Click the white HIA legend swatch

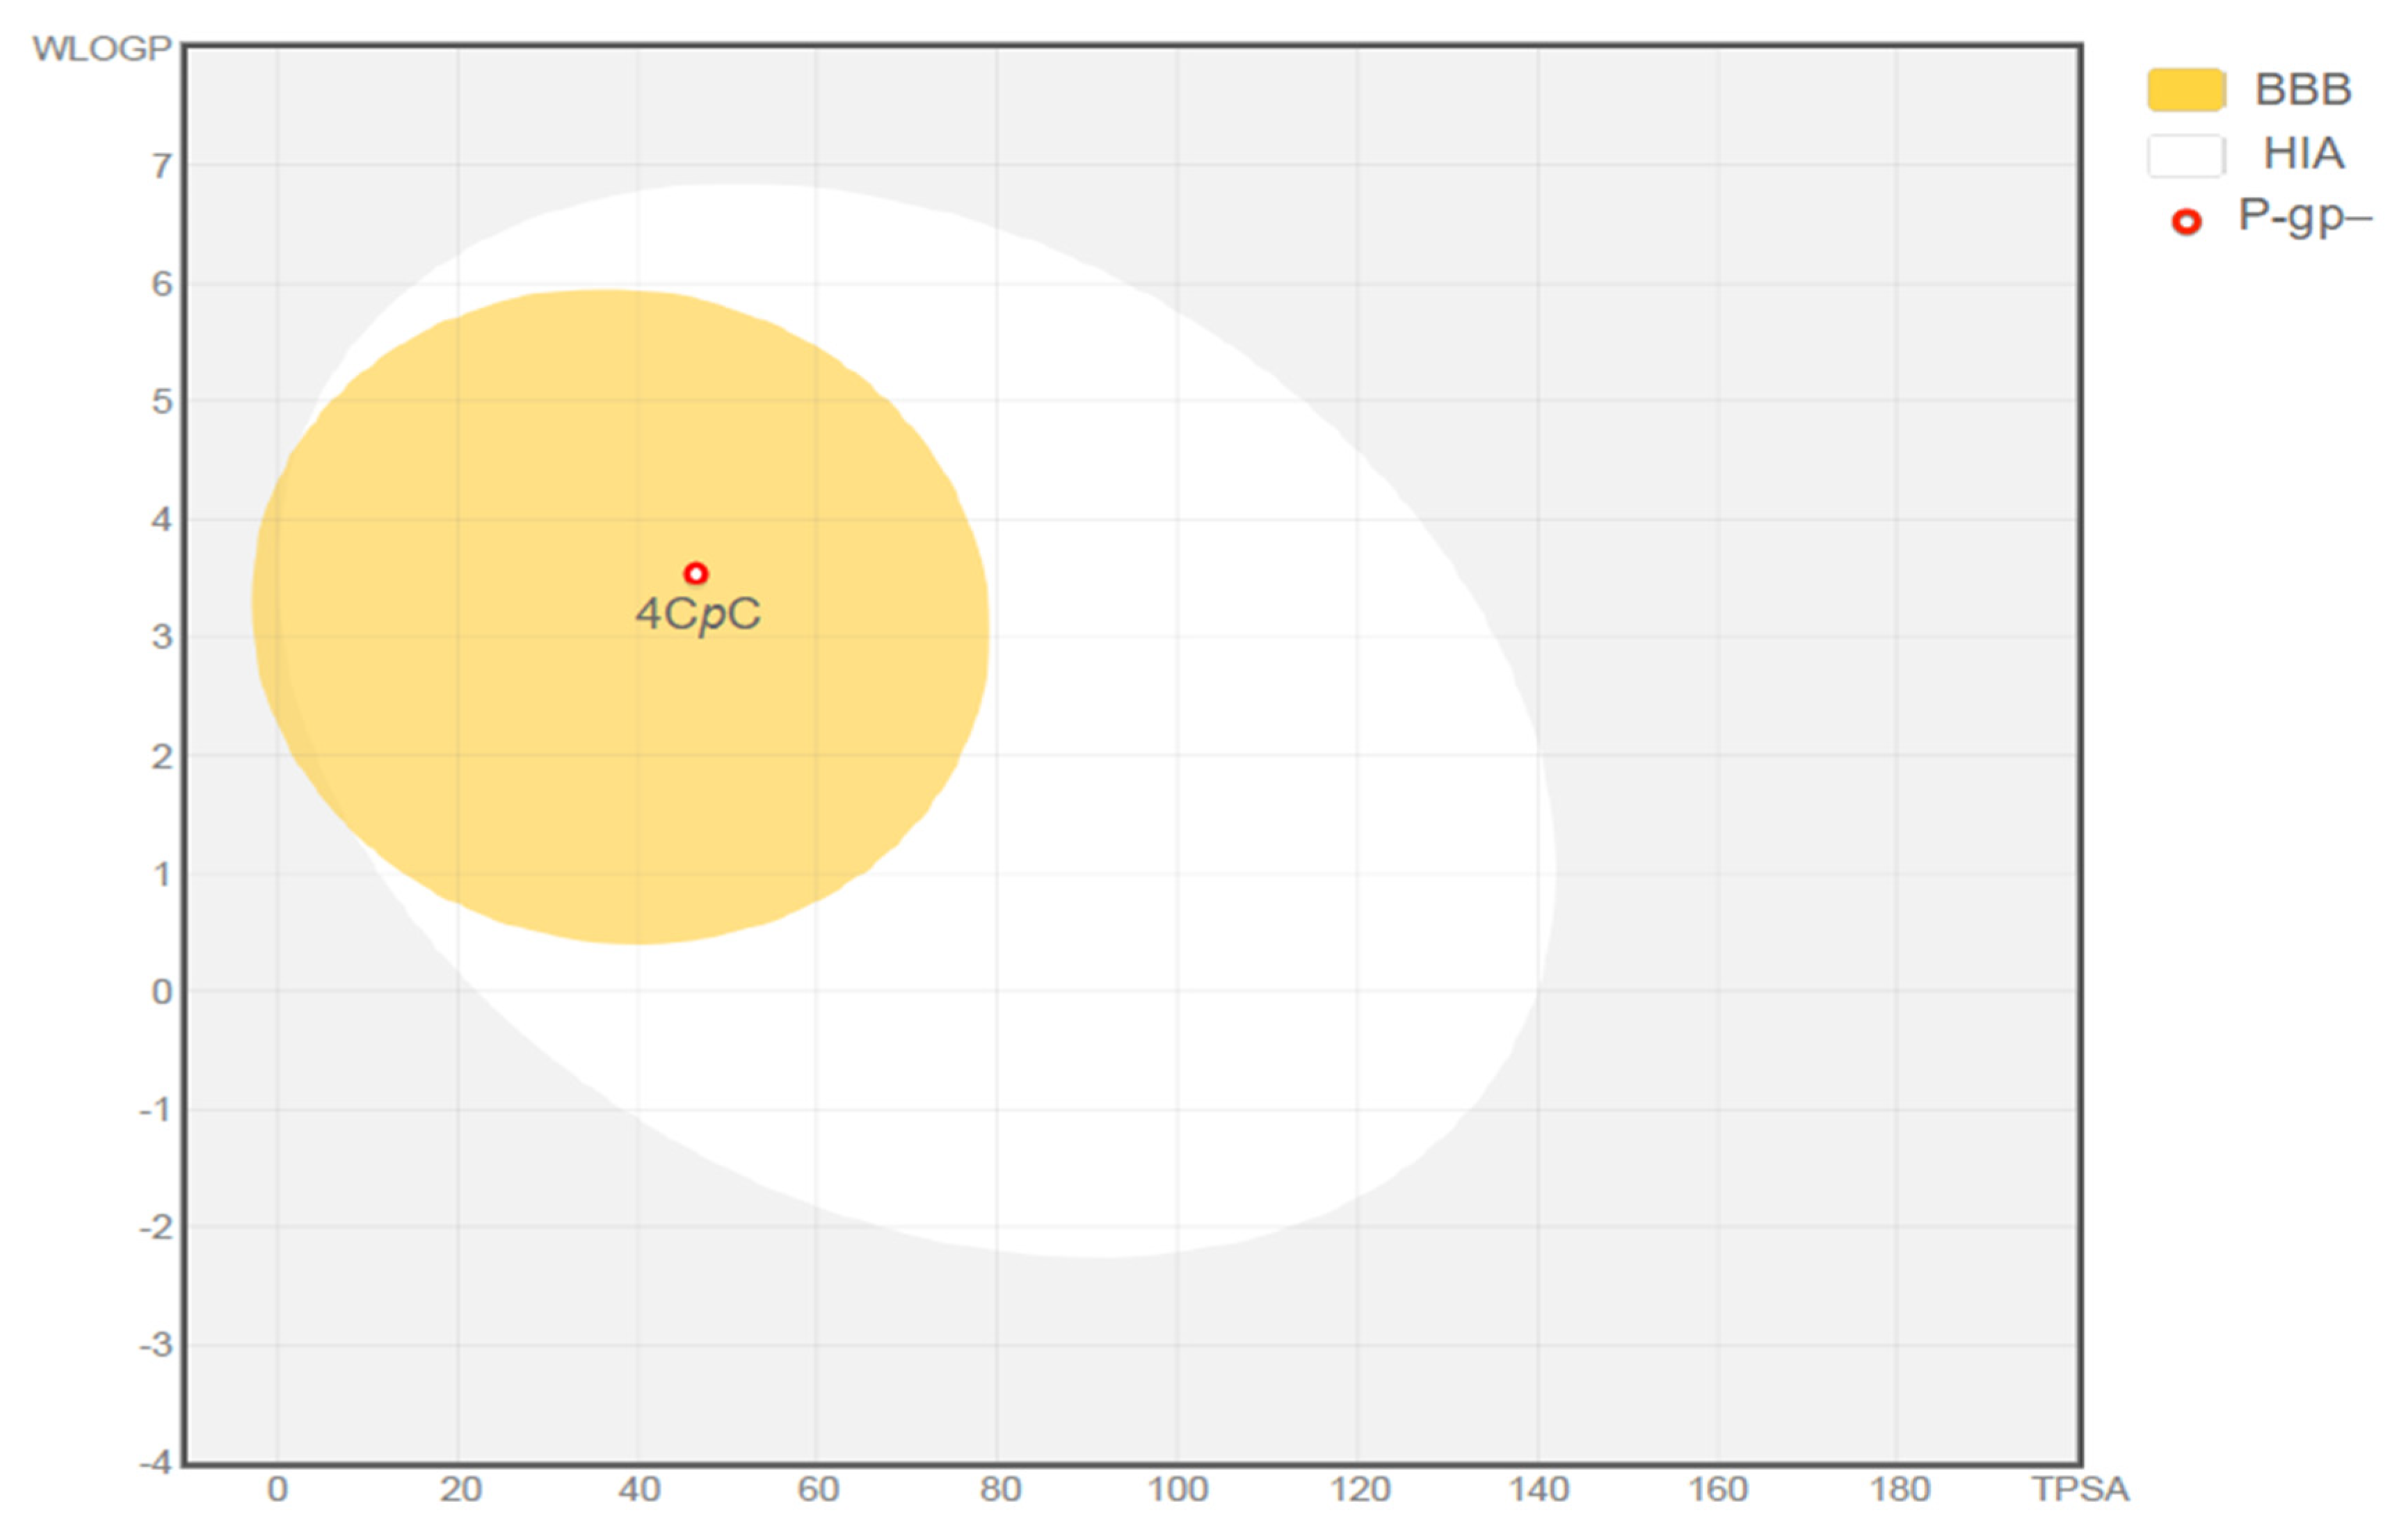point(2185,156)
